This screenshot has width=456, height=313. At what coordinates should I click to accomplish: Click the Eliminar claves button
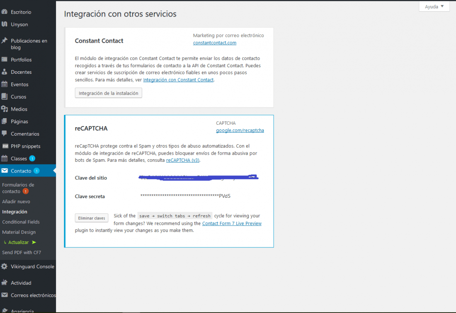point(92,218)
